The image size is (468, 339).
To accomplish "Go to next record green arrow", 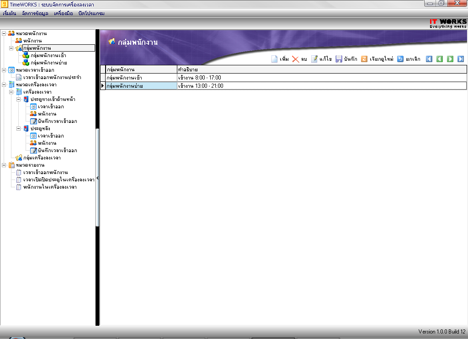I will pyautogui.click(x=450, y=59).
